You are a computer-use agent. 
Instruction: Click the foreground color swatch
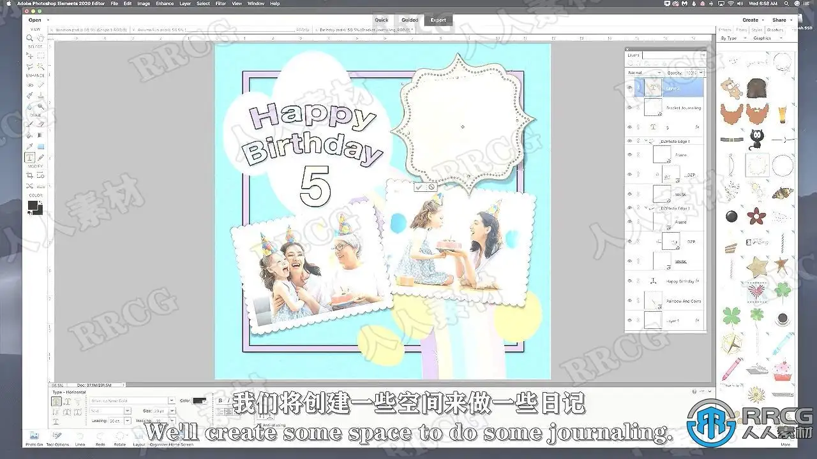(33, 205)
